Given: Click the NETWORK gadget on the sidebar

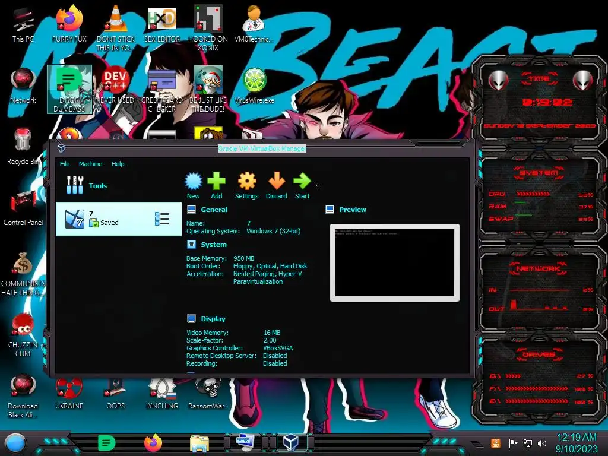Looking at the screenshot, I should coord(540,289).
